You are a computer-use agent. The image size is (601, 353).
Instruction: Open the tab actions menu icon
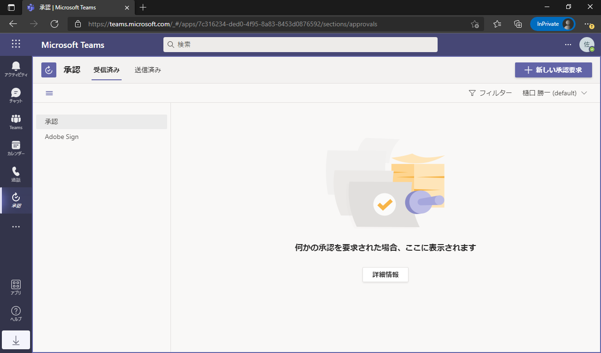click(x=11, y=8)
